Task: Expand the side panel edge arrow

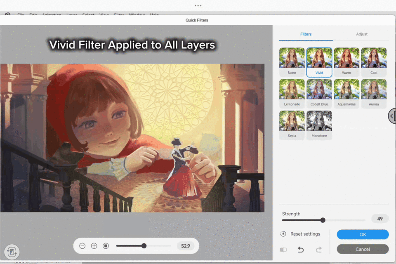Action: [392, 116]
